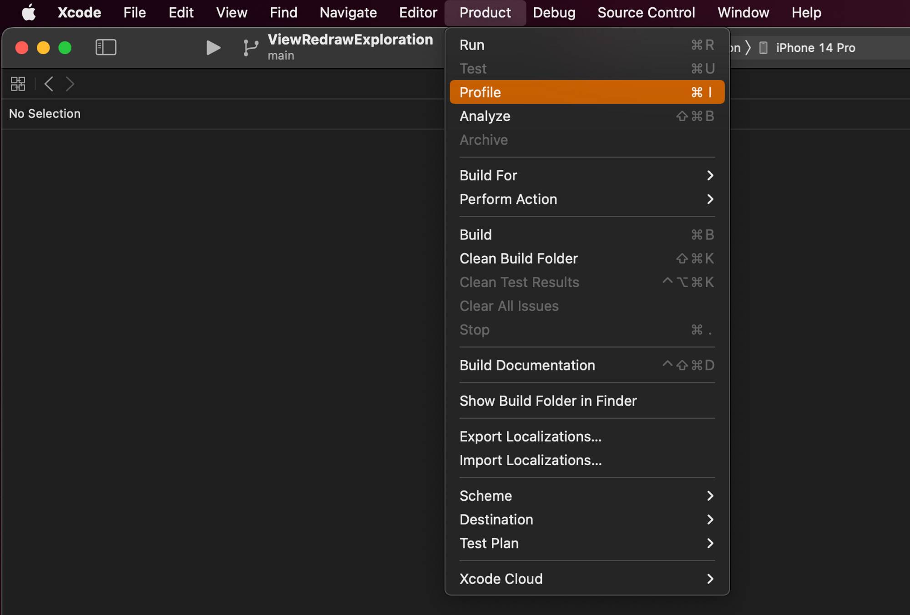The height and width of the screenshot is (615, 910).
Task: Choose Analyze from the Product menu
Action: (587, 116)
